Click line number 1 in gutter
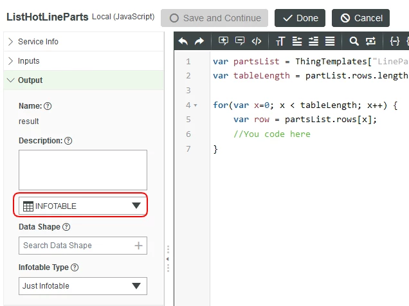This screenshot has height=306, width=409. [188, 62]
